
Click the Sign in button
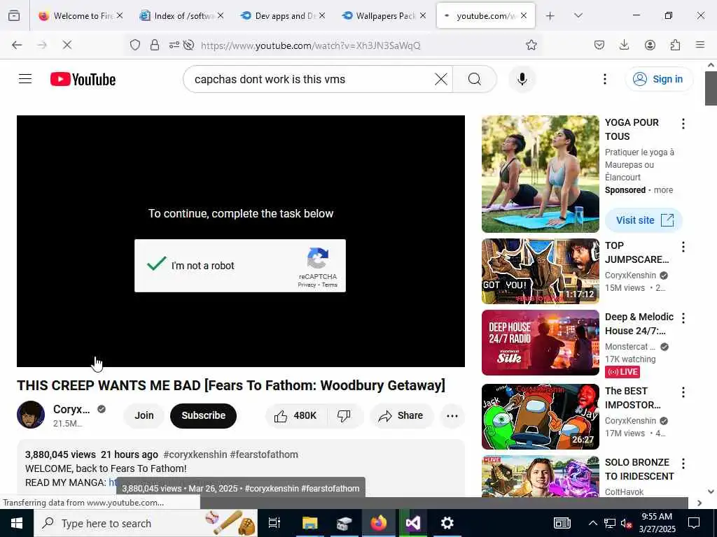click(x=659, y=79)
